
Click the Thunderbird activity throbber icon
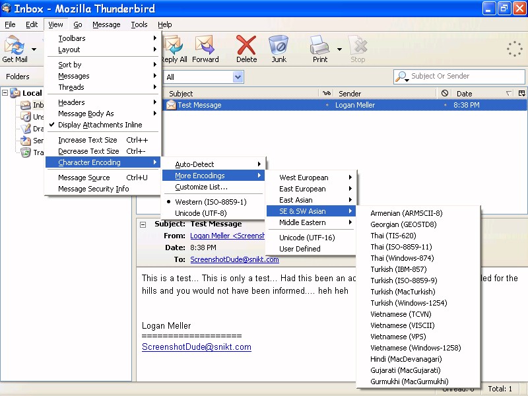[x=515, y=49]
